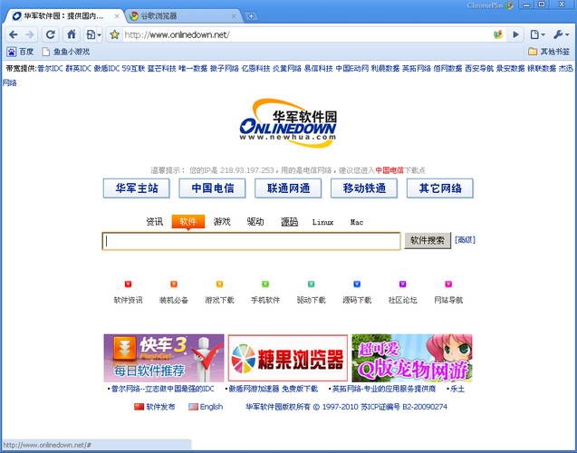Bookmark this page with the star icon
Viewport: 577px width, 453px height.
pos(115,34)
